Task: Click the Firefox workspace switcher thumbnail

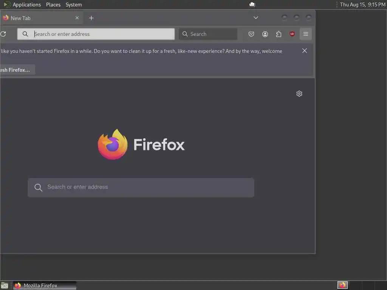Action: pos(342,285)
